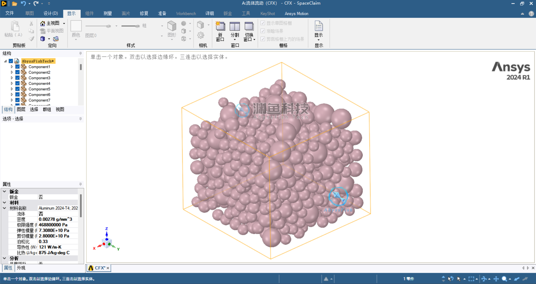Click the Spin/rotate icon in status bar
The width and height of the screenshot is (536, 284).
[484, 279]
